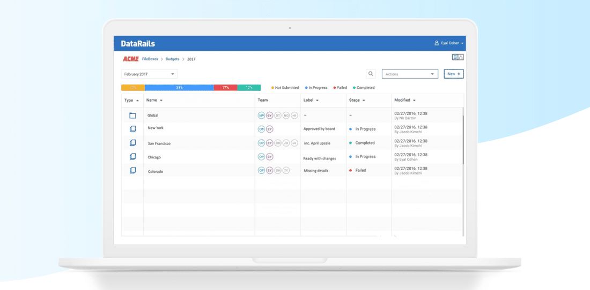Image resolution: width=590 pixels, height=290 pixels.
Task: Click OH avatar in San Francisco row
Action: point(278,143)
